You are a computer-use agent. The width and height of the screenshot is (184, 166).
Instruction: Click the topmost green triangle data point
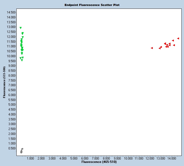click(x=21, y=28)
